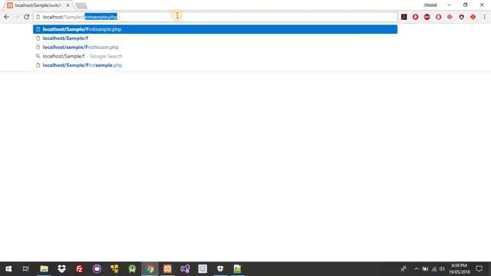Screen dimensions: 491x276
Task: Open the People icon in the system tray
Action: coord(404,269)
